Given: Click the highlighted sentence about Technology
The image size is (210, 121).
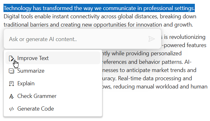Looking at the screenshot, I should pos(99,8).
